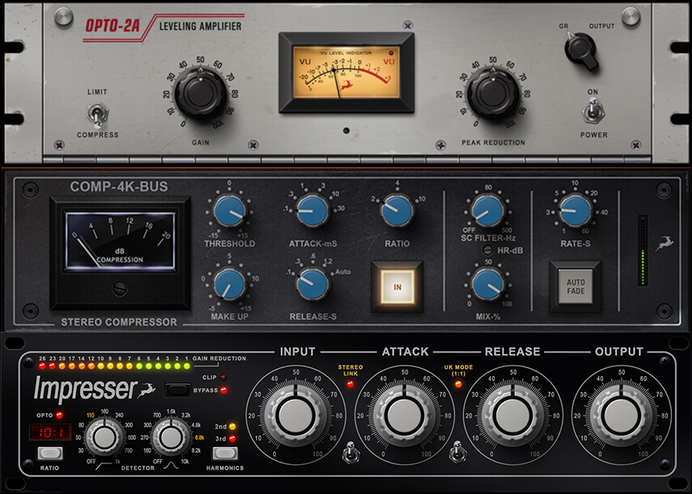Click the GAIN REDUCTION LED meter strip
This screenshot has width=692, height=494.
114,366
